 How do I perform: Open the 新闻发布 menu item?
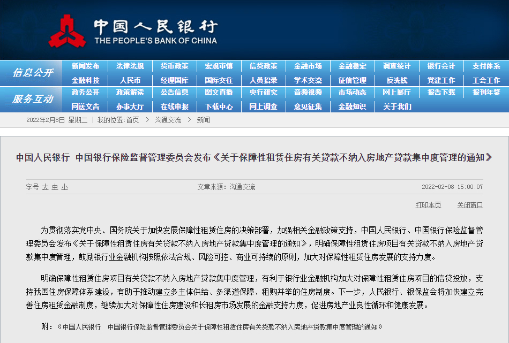(x=85, y=66)
